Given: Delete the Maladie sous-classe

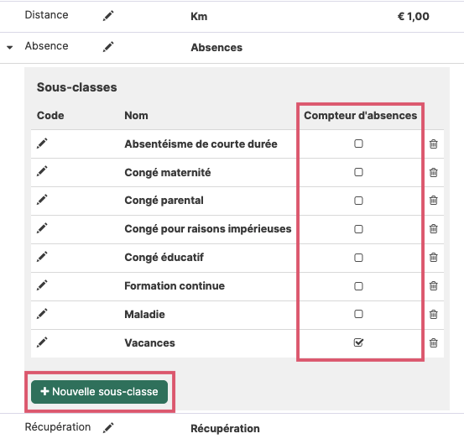Looking at the screenshot, I should tap(434, 315).
